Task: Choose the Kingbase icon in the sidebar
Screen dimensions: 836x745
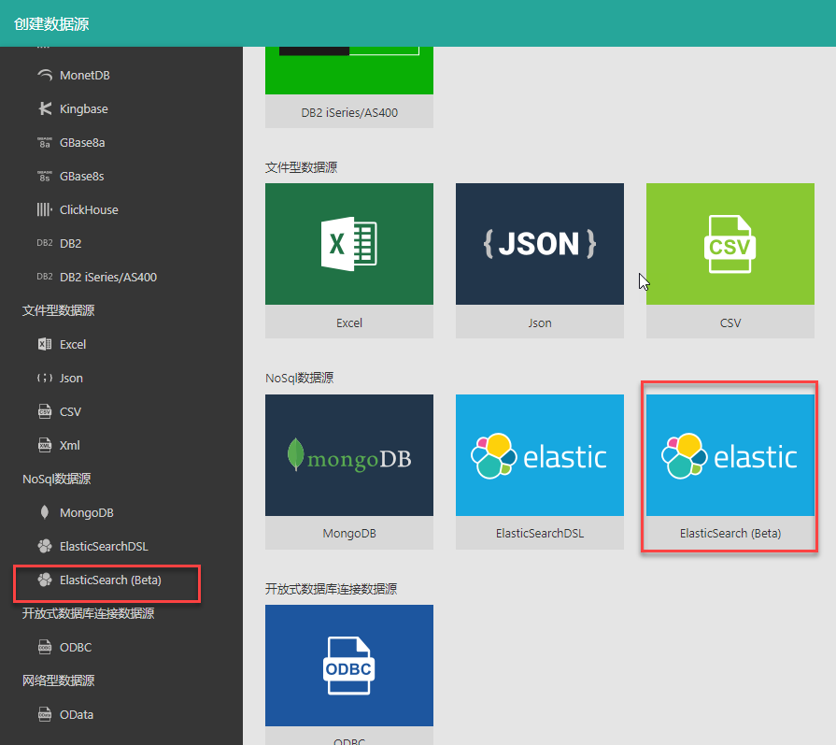Action: [x=45, y=108]
